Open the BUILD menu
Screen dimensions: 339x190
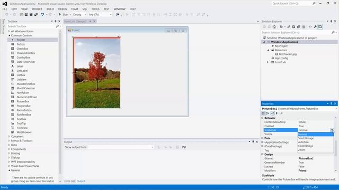pos(50,9)
